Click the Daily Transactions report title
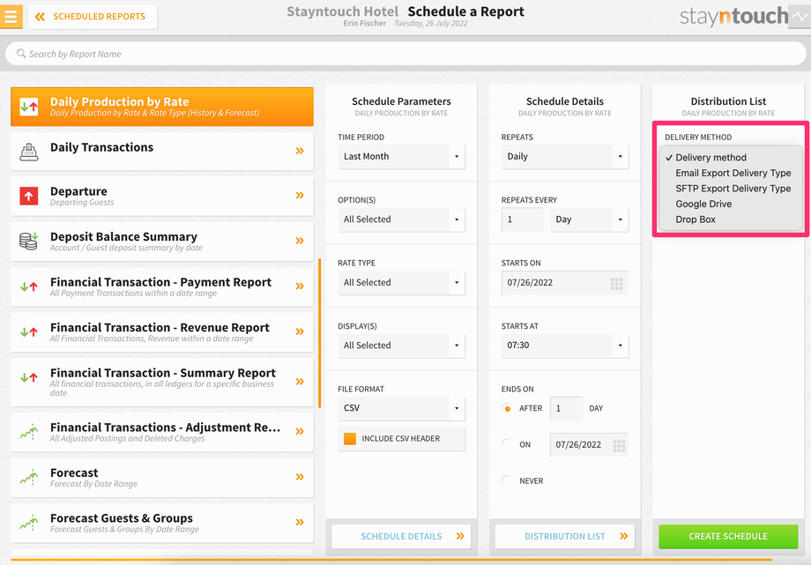 tap(102, 147)
